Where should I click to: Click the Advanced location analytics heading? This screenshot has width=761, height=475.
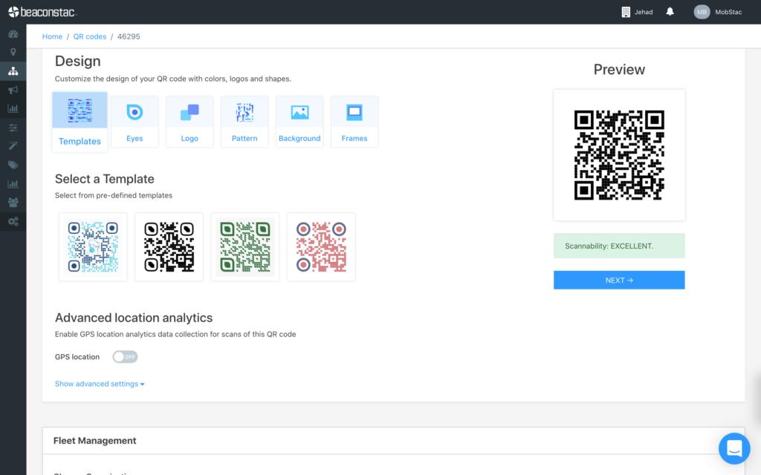134,318
